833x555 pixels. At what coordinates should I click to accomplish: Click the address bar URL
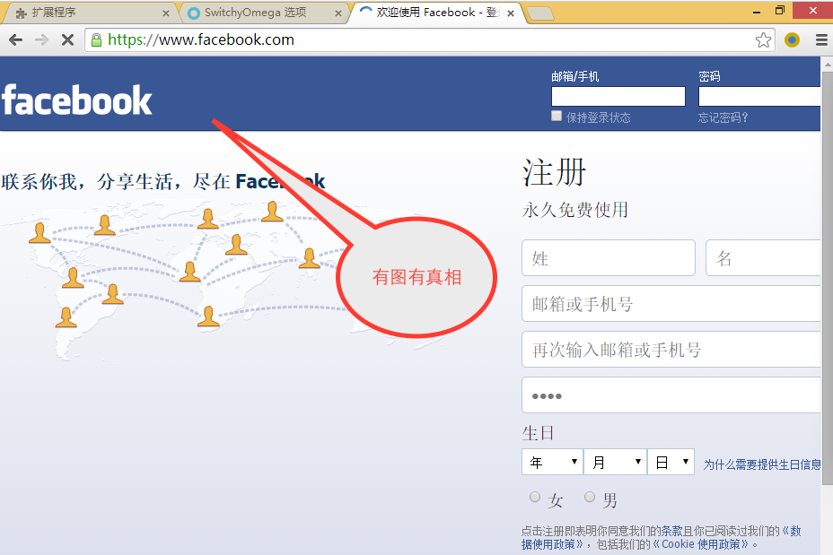tap(201, 39)
